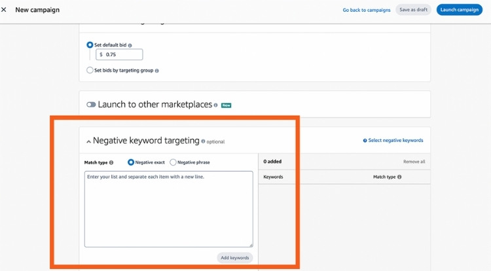
Task: Open the Select negative keywords help link
Action: pos(395,140)
